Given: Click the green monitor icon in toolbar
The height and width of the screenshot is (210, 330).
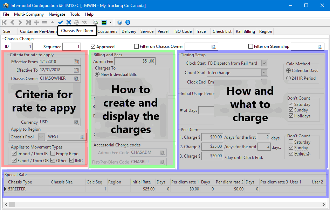Looking at the screenshot, I should coord(104,22).
